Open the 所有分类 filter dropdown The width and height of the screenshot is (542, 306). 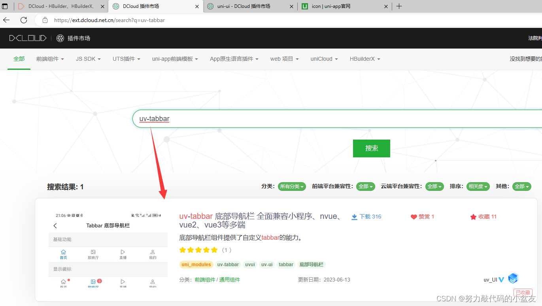(x=292, y=187)
